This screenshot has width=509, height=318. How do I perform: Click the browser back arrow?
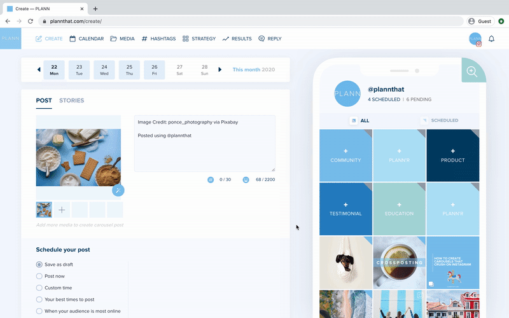[x=8, y=21]
